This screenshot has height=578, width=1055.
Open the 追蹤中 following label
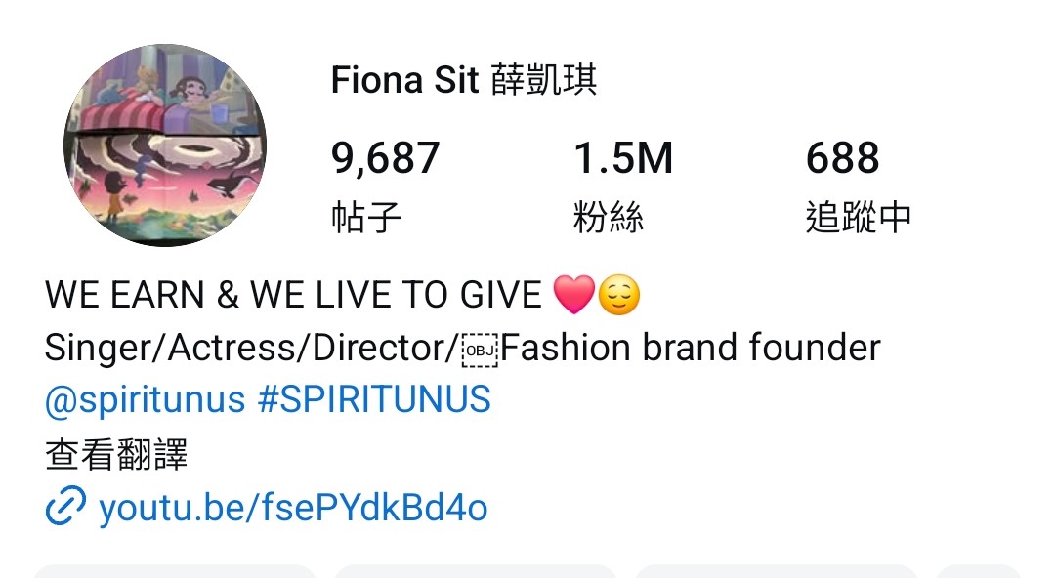(859, 218)
